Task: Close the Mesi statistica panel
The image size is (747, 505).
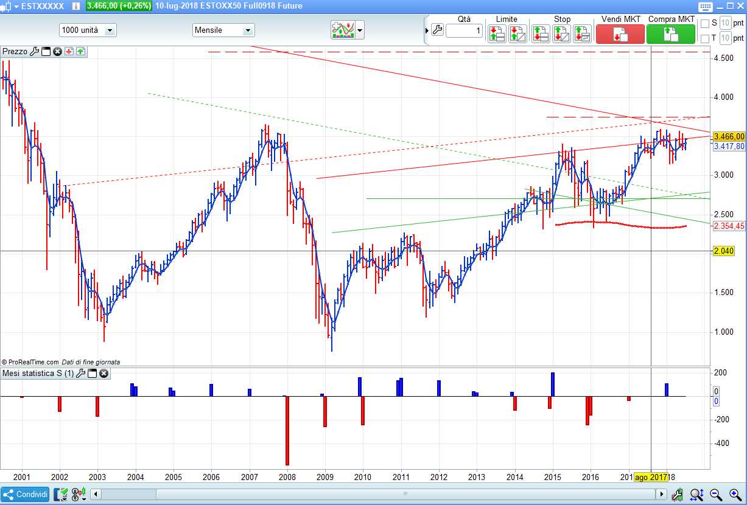Action: (x=103, y=373)
